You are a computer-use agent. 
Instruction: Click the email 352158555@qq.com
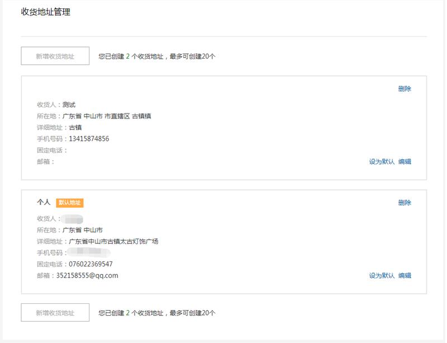pyautogui.click(x=87, y=275)
